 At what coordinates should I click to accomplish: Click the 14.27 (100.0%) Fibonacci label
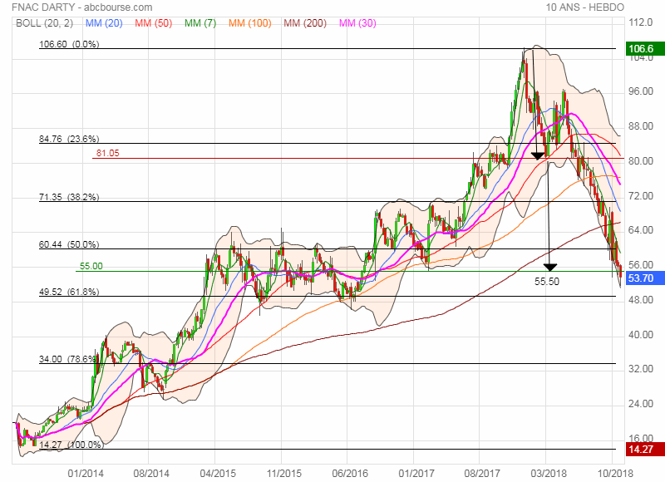tap(71, 445)
